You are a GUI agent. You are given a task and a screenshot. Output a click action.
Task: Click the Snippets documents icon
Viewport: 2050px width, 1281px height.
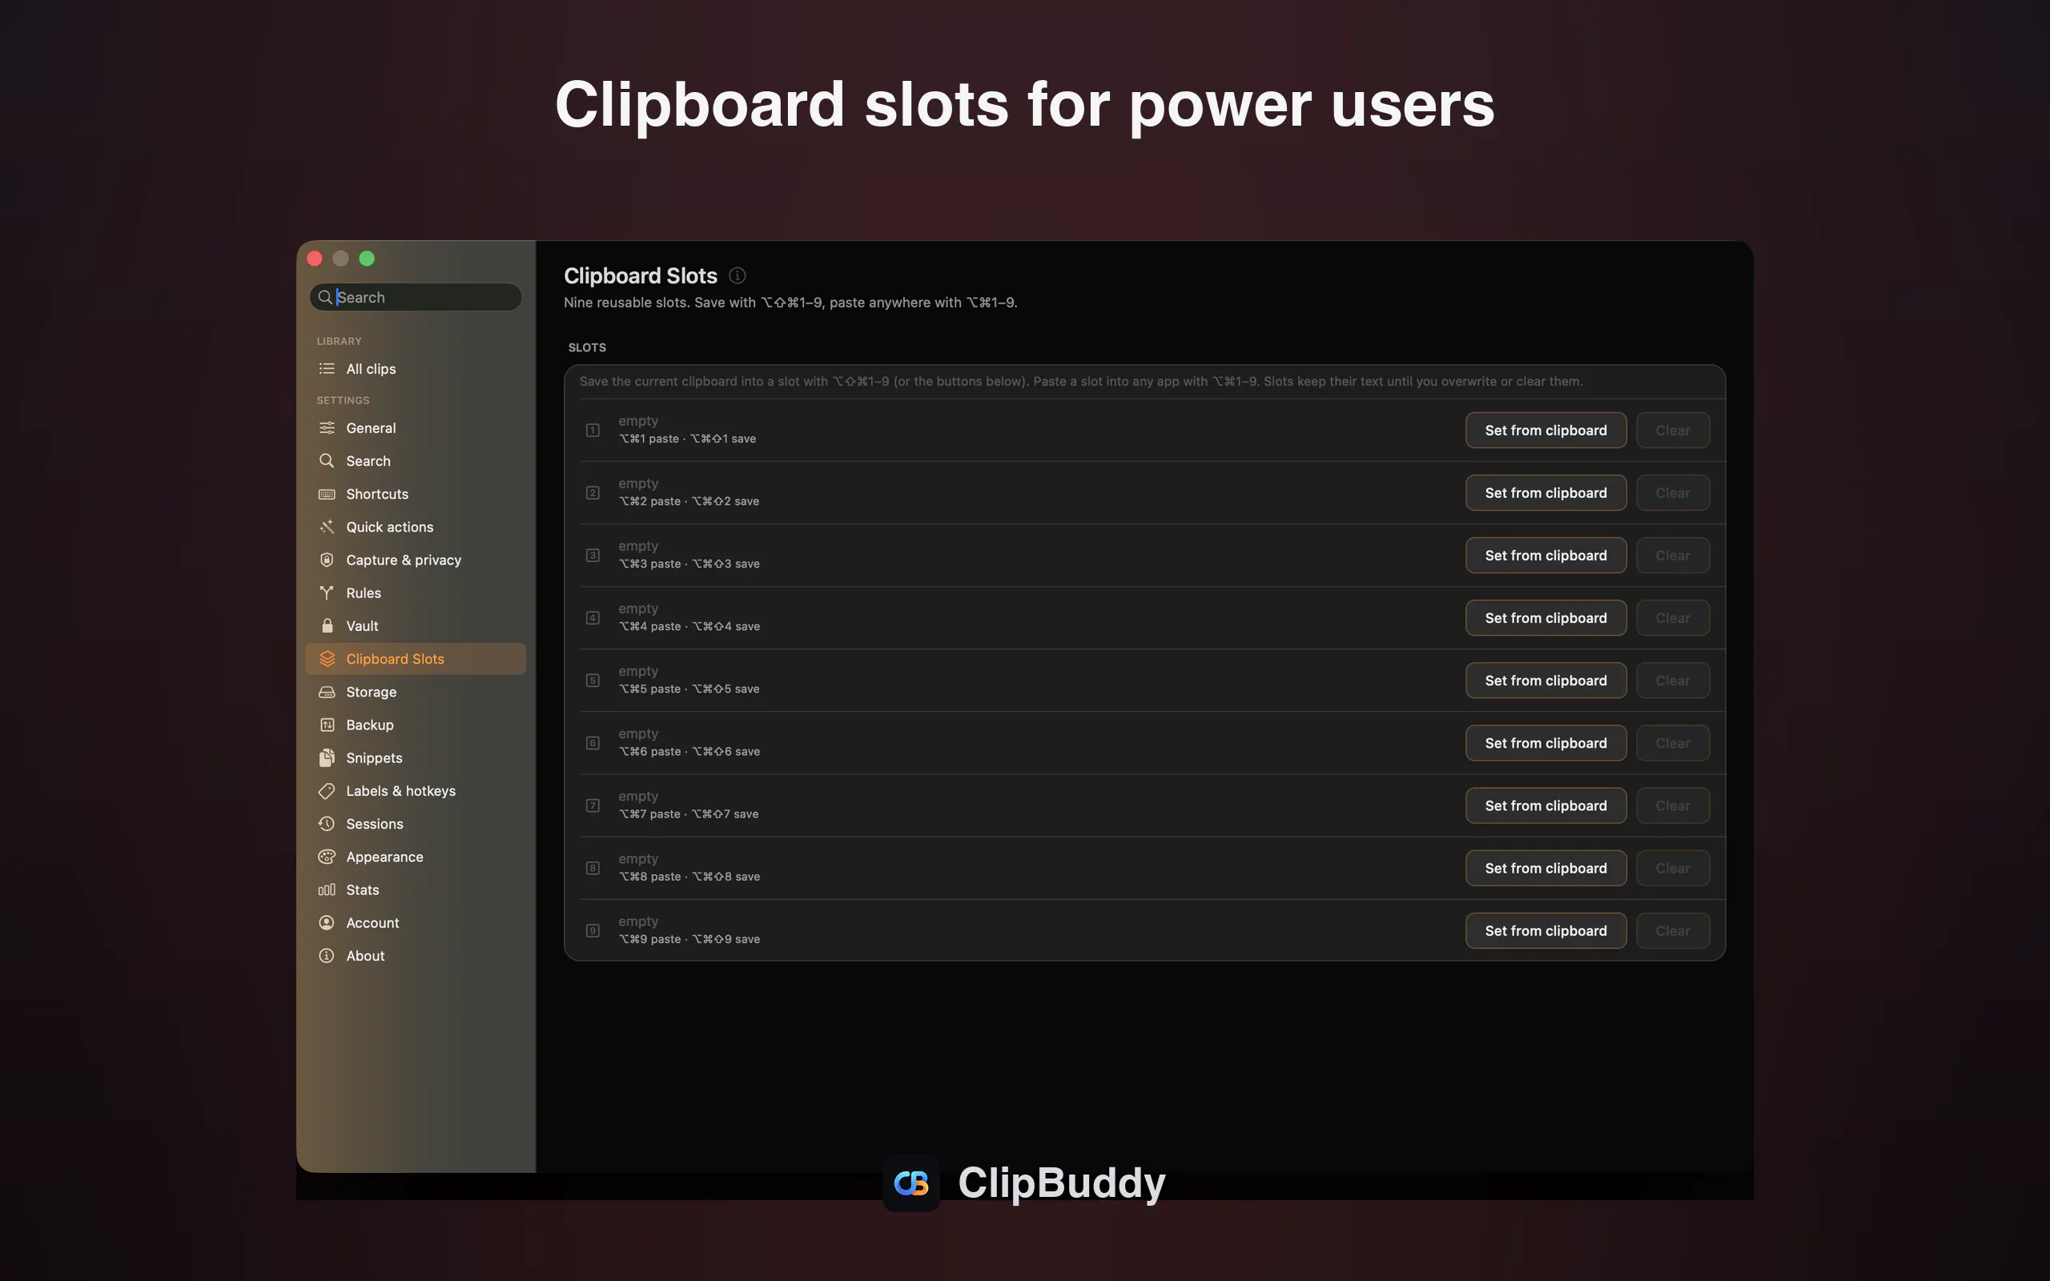click(x=326, y=757)
